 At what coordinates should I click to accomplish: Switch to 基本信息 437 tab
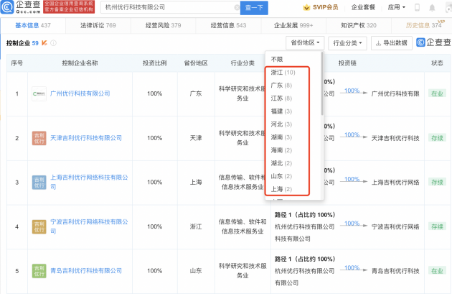click(33, 25)
